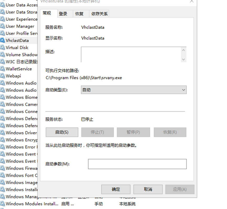Click the 恢复(R) button
This screenshot has width=227, height=209.
[170, 132]
